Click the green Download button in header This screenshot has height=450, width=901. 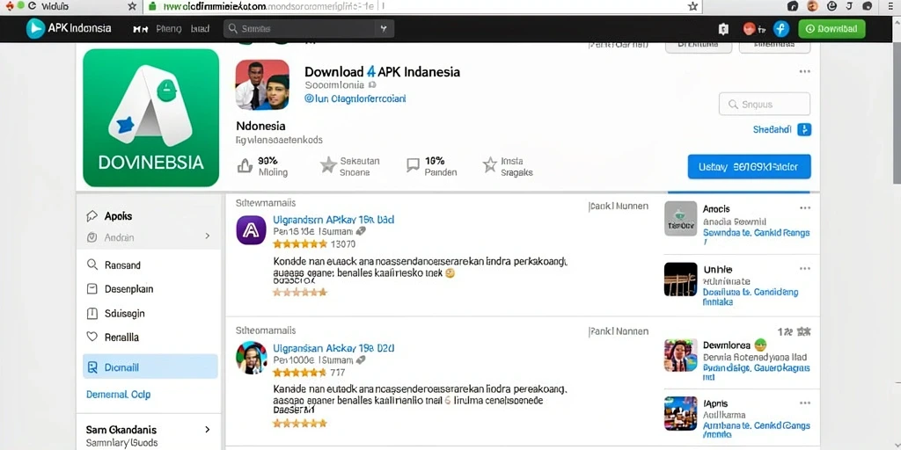831,29
